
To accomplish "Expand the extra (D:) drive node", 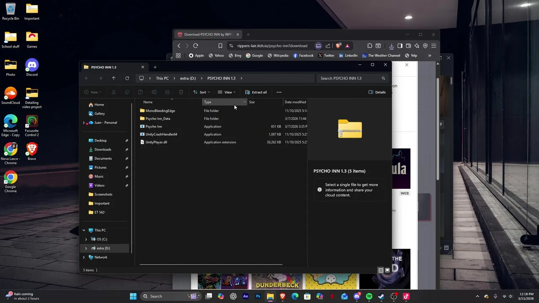I will pos(86,248).
